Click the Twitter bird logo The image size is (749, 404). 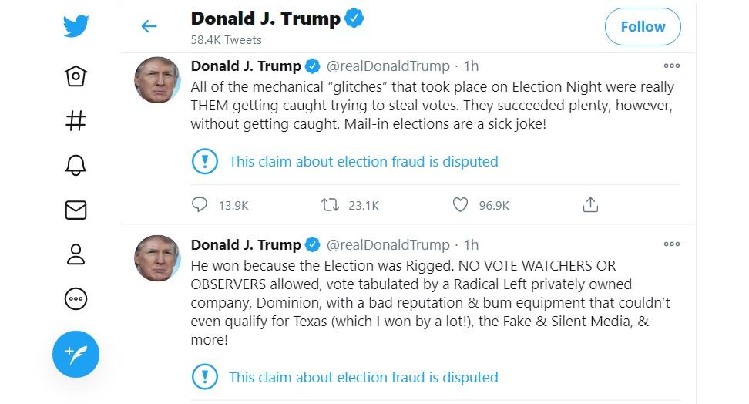pos(76,26)
